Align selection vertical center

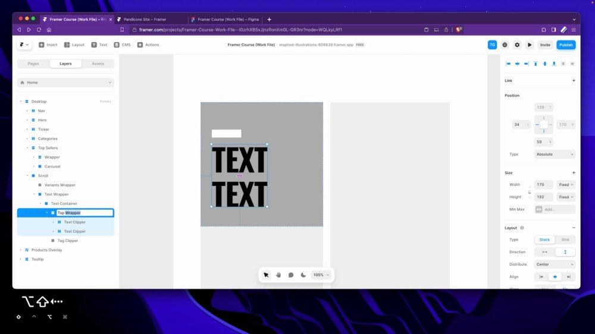tap(545, 64)
